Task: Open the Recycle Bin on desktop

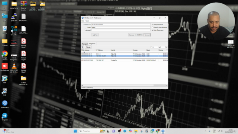Action: (5, 30)
